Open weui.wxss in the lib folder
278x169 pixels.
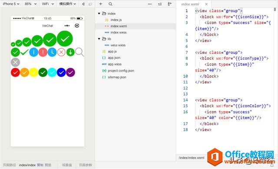tap(118, 45)
